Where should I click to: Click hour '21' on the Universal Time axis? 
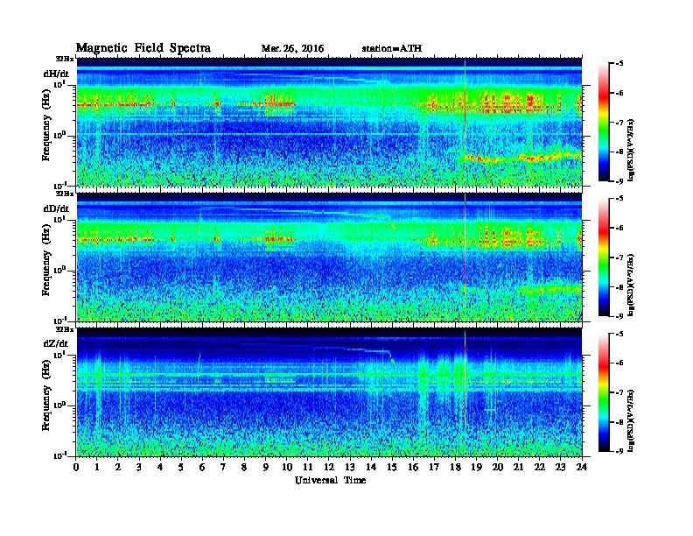click(518, 468)
